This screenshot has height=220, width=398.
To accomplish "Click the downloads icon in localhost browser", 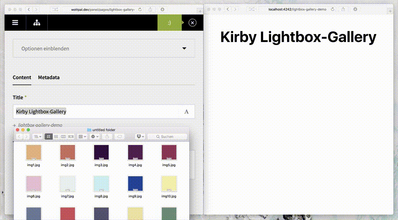I will [355, 9].
